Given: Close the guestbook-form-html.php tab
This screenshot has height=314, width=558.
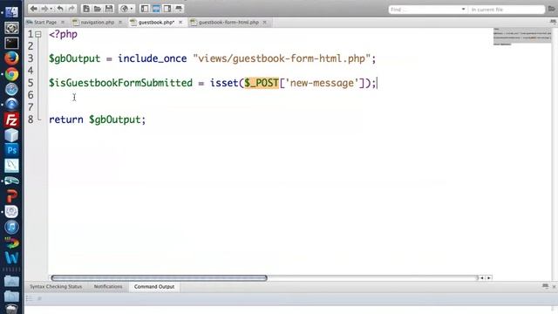Looking at the screenshot, I should [x=265, y=23].
